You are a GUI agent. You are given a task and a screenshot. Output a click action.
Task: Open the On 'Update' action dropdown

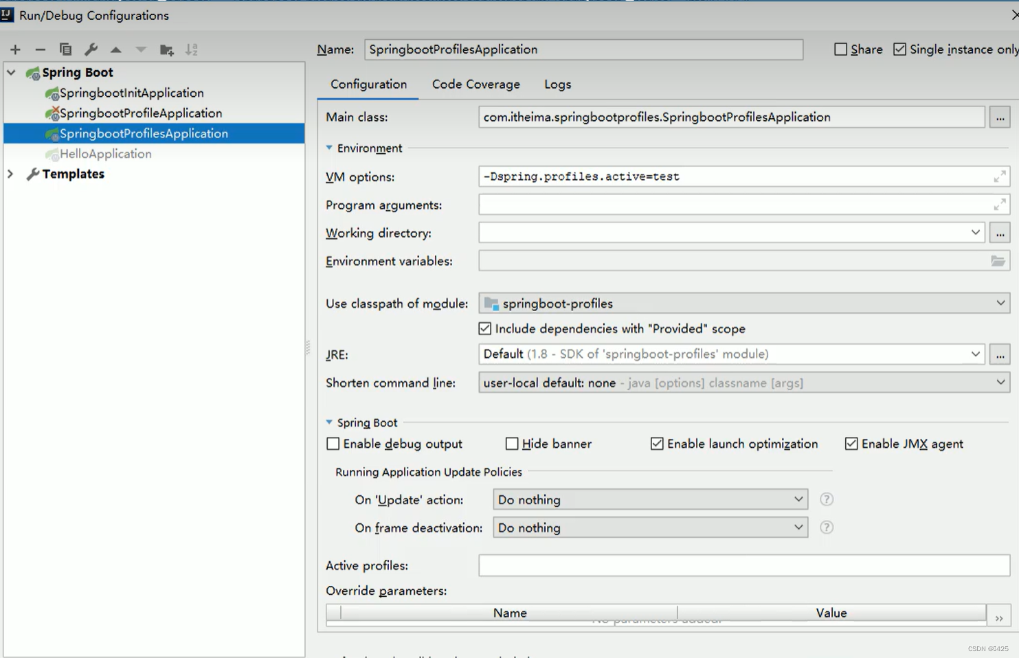point(650,499)
